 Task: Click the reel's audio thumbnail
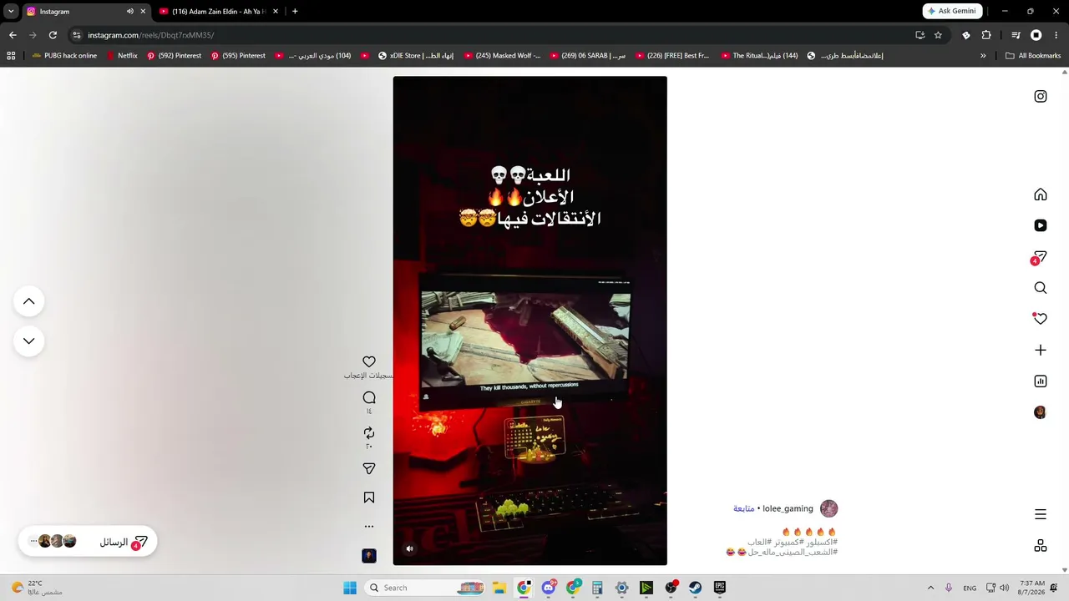click(369, 556)
